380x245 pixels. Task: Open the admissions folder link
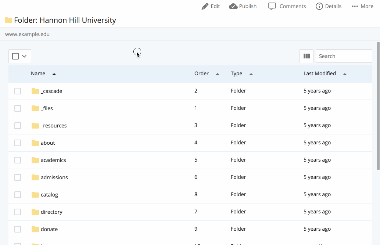(54, 177)
